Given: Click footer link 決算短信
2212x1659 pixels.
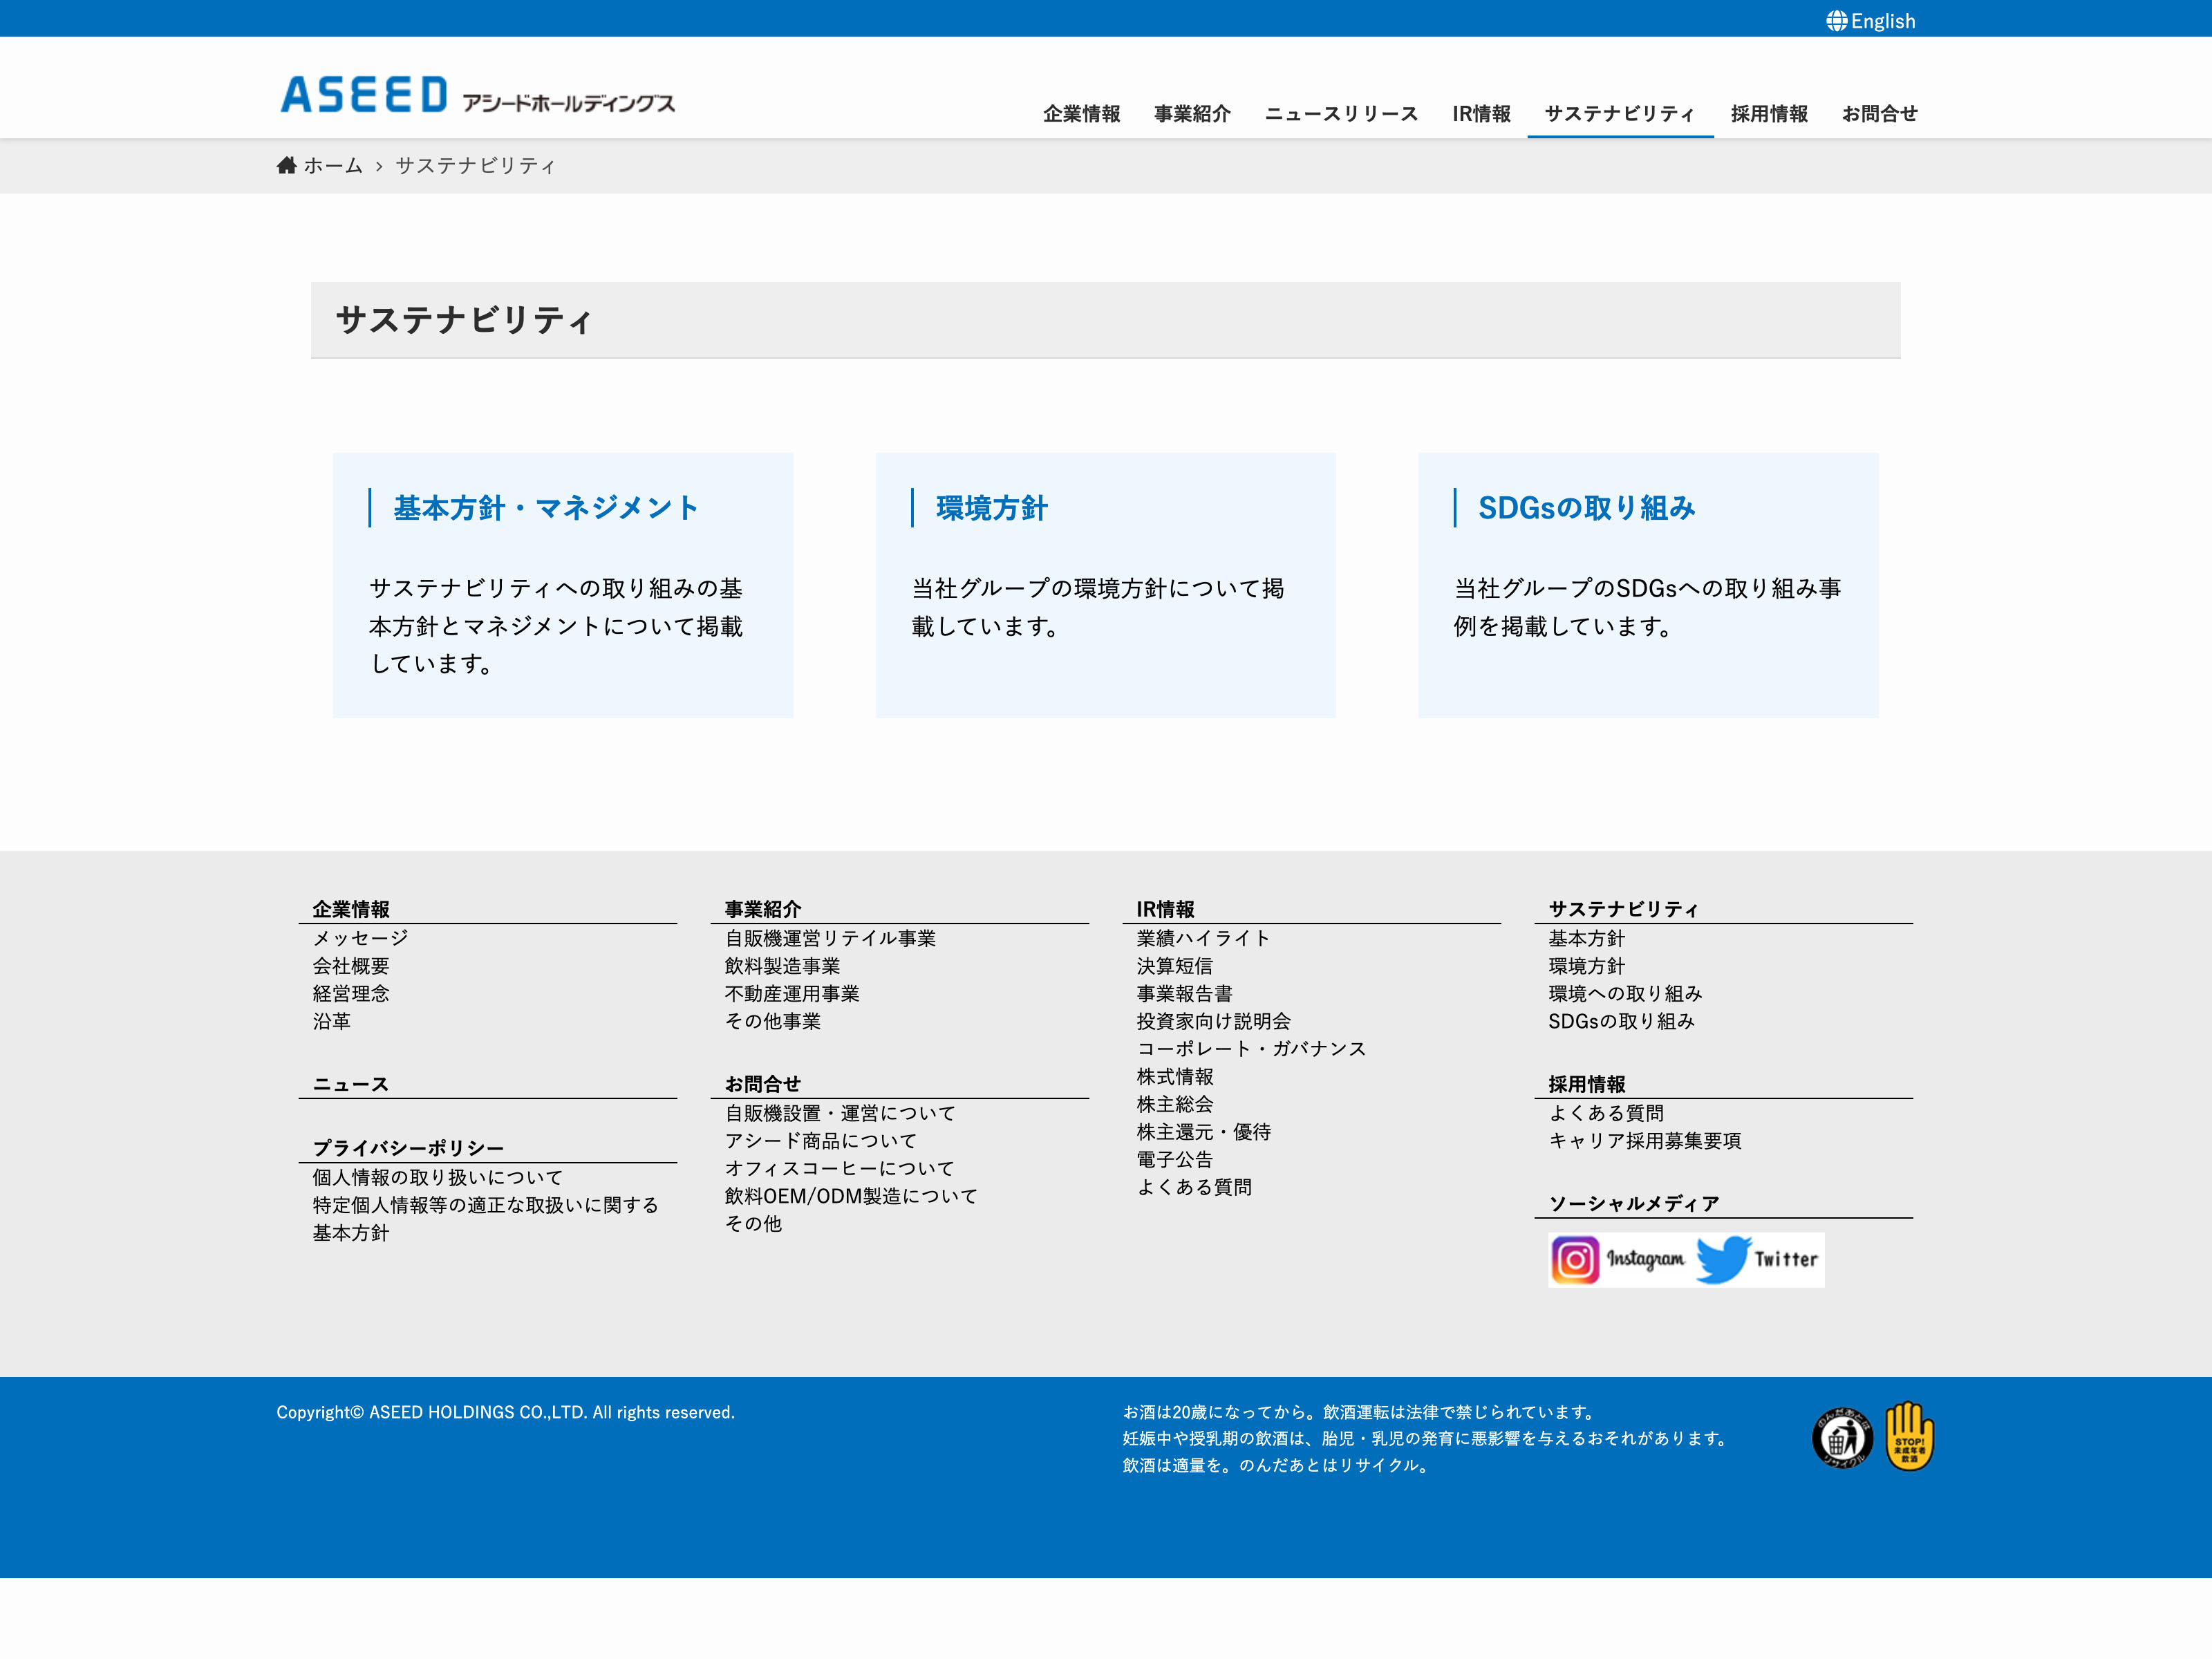Looking at the screenshot, I should coord(1174,966).
